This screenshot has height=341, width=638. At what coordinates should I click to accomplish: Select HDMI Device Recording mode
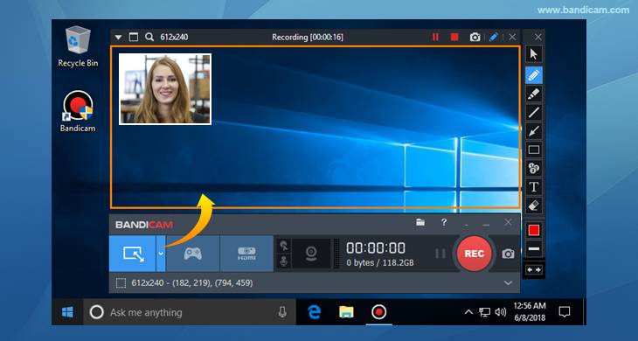pos(246,254)
